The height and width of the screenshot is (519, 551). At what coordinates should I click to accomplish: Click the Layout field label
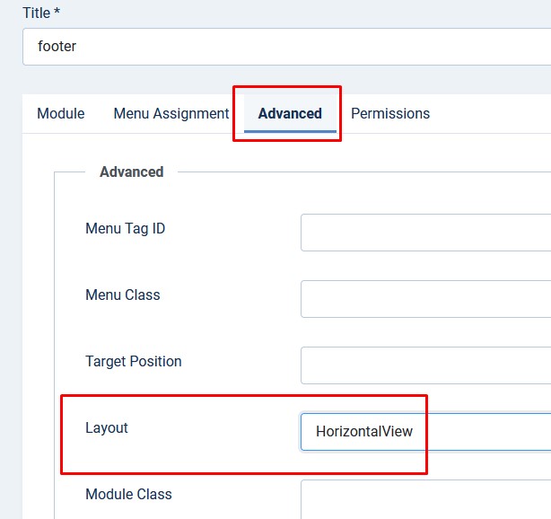click(107, 428)
